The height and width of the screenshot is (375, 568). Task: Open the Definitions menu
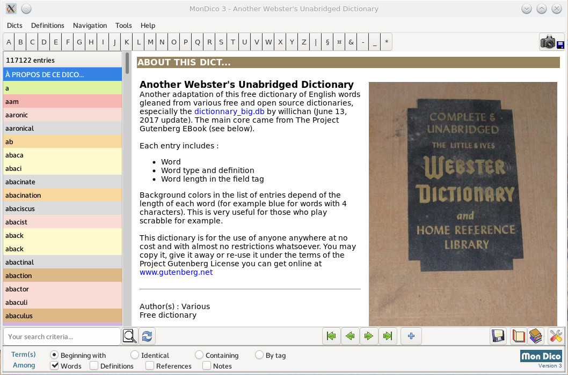click(47, 25)
